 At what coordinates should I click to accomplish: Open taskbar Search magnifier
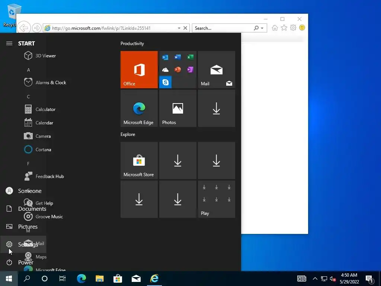pyautogui.click(x=27, y=279)
